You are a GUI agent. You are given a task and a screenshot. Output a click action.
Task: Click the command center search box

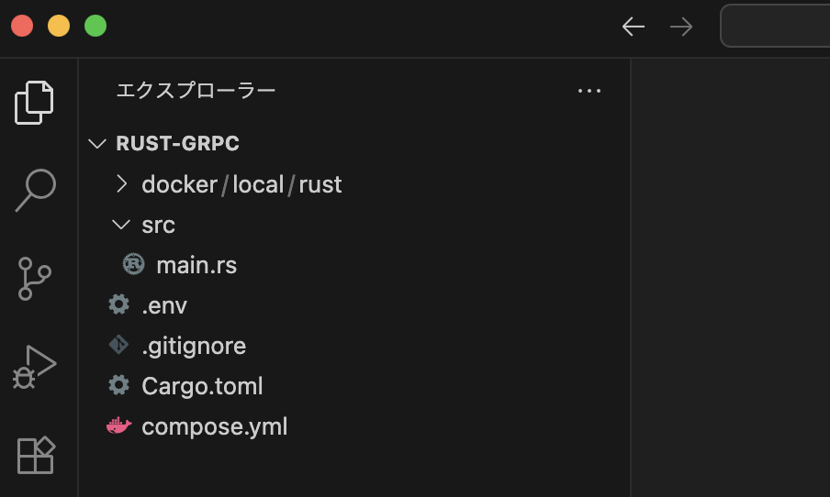775,26
